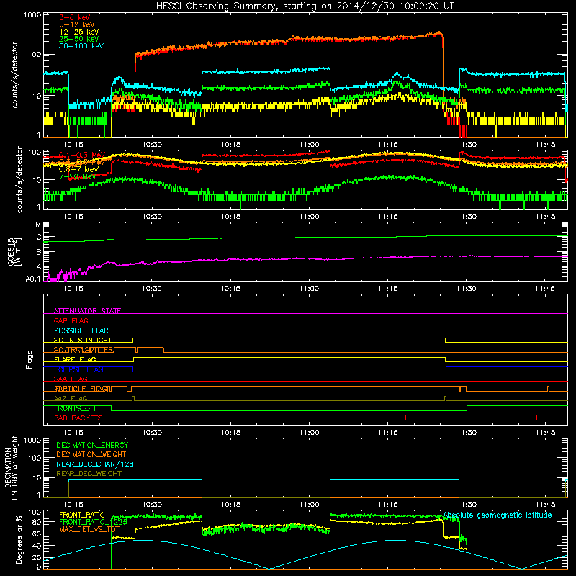The height and width of the screenshot is (576, 576).
Task: Select the FRONTS_OFF flag label
Action: [x=76, y=408]
